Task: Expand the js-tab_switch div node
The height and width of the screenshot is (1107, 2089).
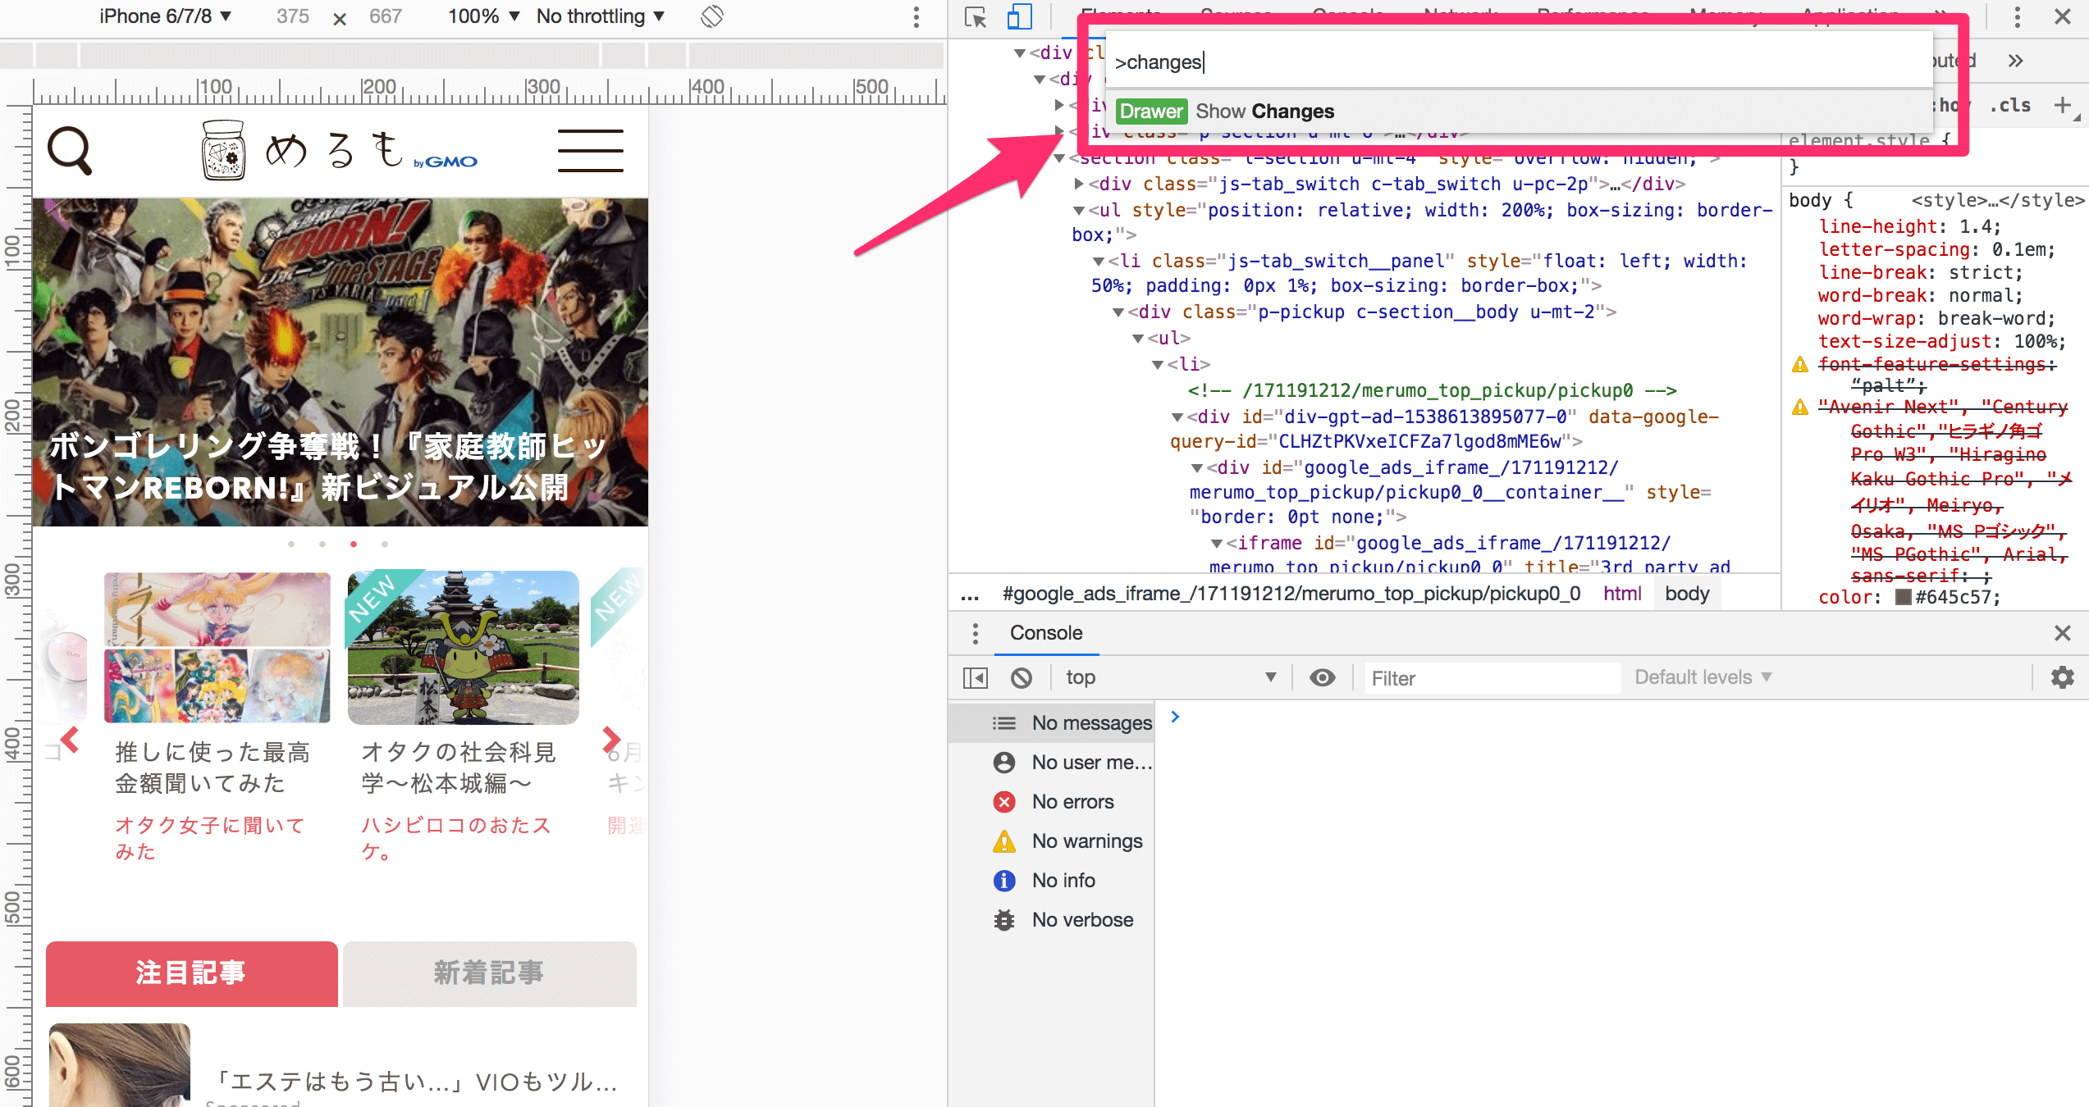Action: [x=1080, y=184]
